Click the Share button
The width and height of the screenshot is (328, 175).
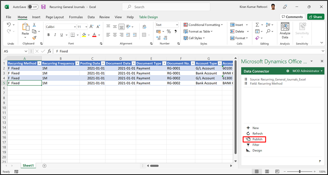point(315,17)
